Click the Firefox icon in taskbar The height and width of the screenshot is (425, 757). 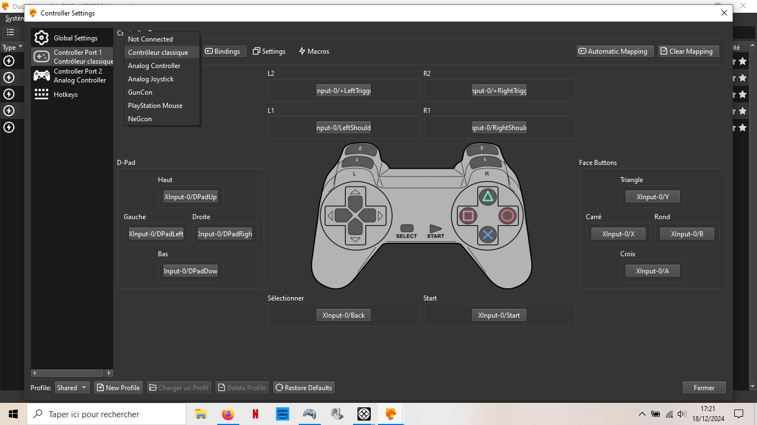point(228,414)
